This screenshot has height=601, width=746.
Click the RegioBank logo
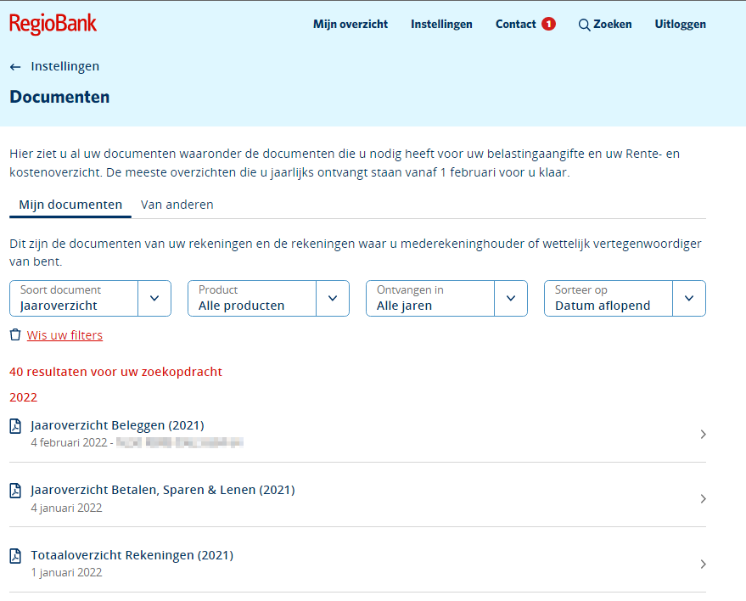point(53,24)
